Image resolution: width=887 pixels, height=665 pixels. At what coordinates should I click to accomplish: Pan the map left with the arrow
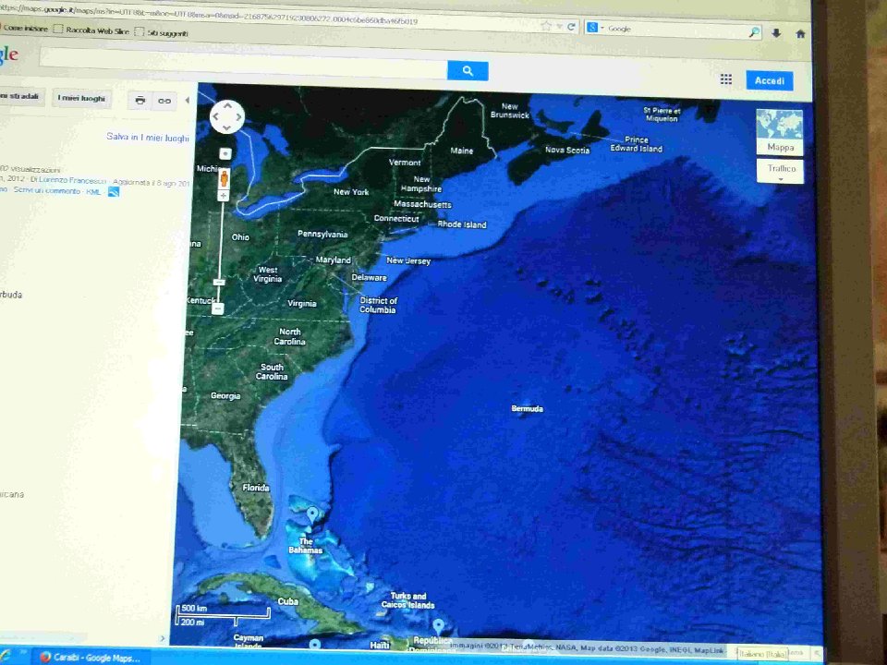(x=215, y=116)
